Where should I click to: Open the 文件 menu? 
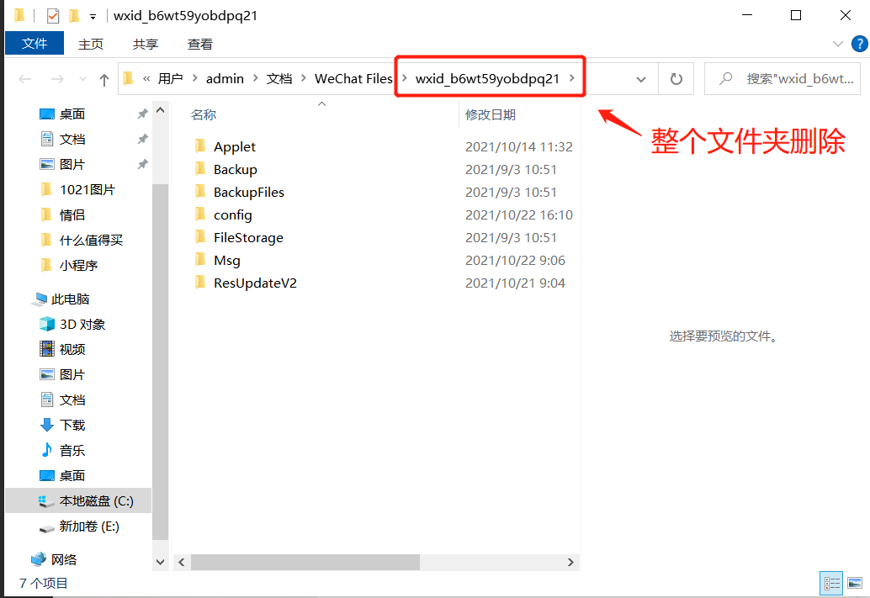pyautogui.click(x=34, y=44)
